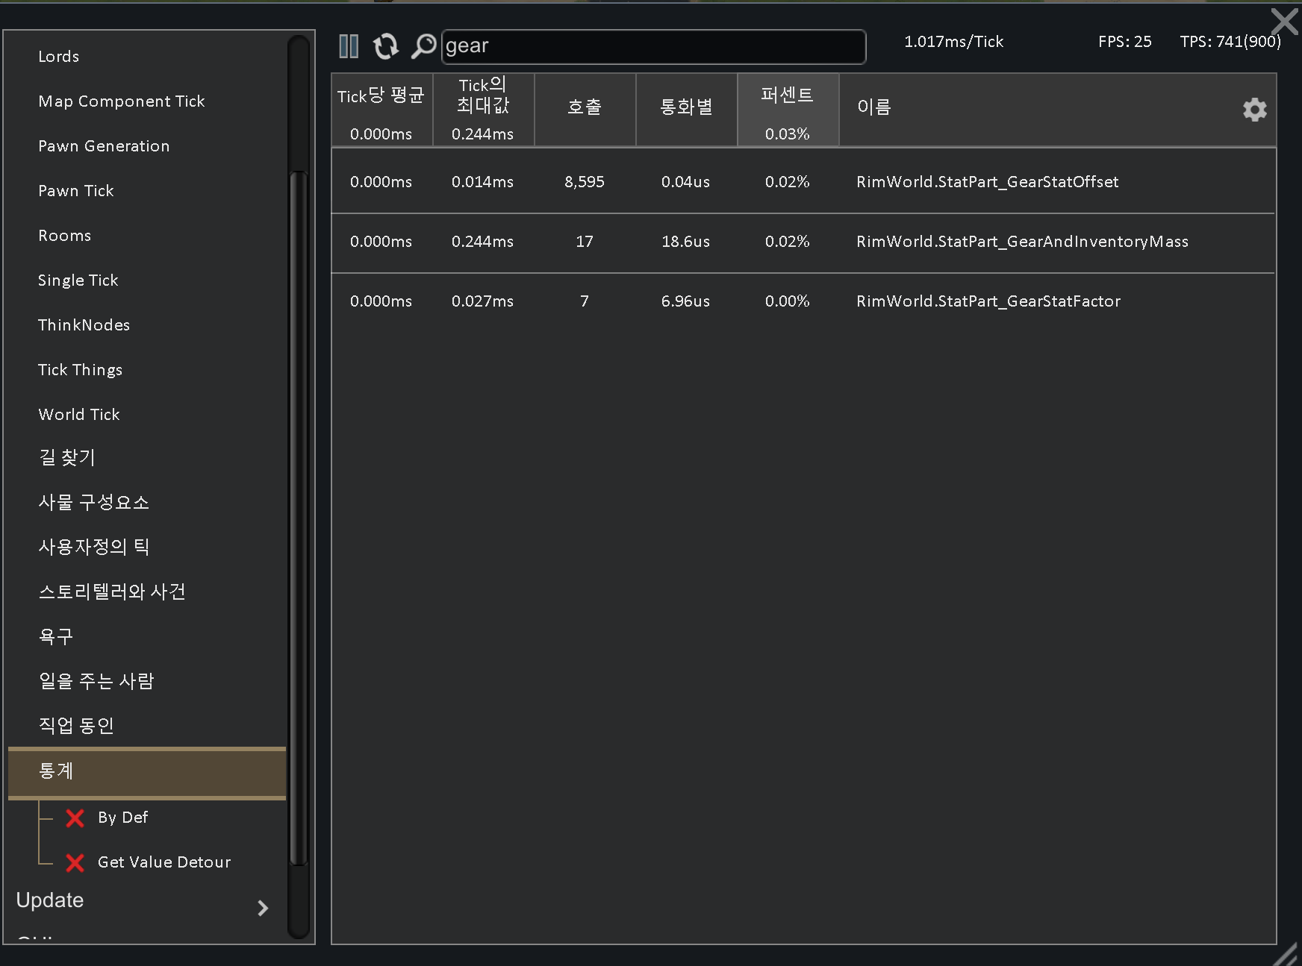1302x966 pixels.
Task: Select Tick Things entry
Action: tap(80, 370)
